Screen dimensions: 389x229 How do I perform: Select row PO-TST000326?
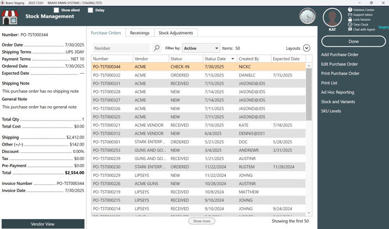199,108
